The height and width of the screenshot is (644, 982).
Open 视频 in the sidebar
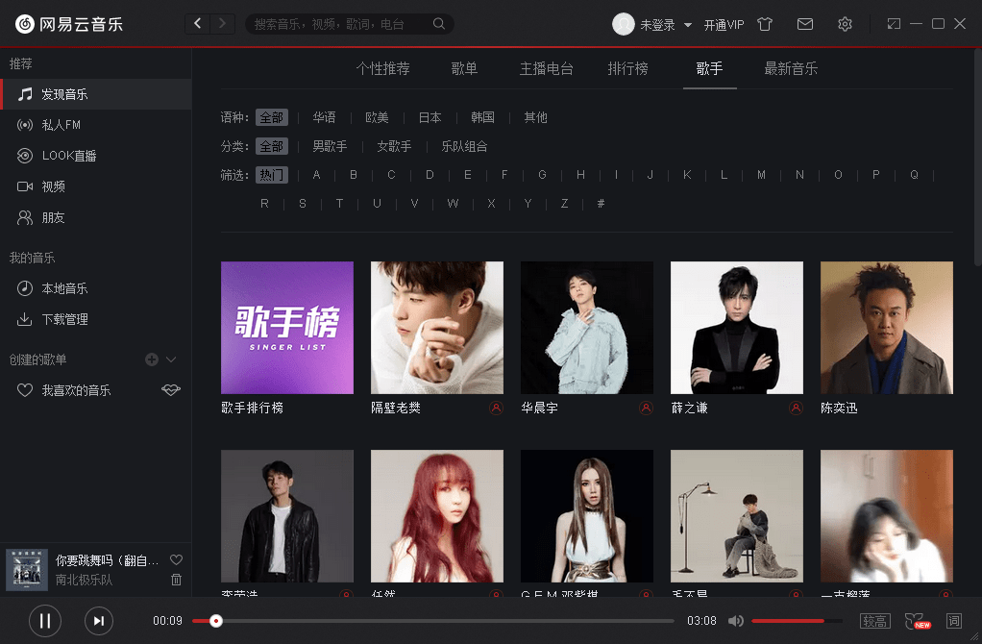coord(96,186)
